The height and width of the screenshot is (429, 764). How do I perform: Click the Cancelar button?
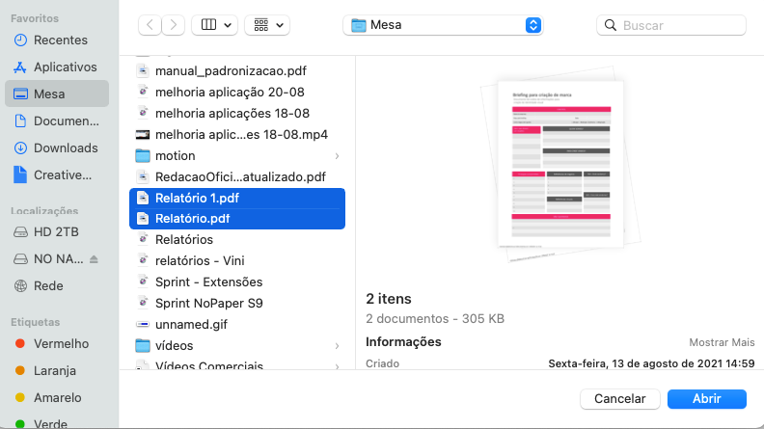(620, 399)
